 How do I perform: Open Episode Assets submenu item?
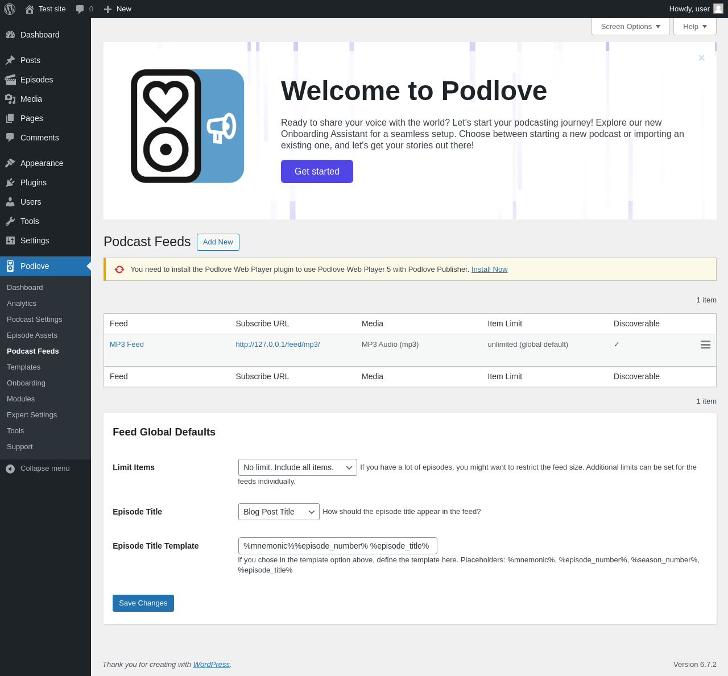32,335
